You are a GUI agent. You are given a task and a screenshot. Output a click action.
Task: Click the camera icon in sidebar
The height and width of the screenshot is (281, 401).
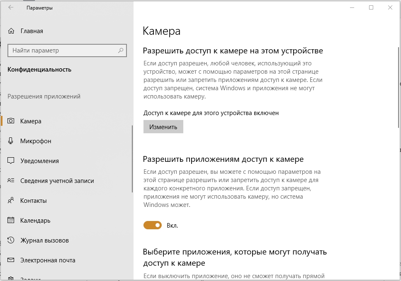[x=11, y=121]
